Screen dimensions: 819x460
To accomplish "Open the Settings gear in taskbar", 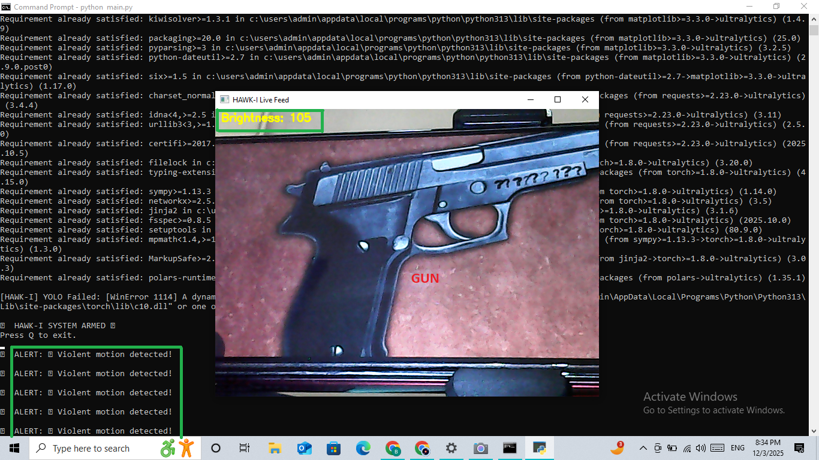I will tap(451, 448).
